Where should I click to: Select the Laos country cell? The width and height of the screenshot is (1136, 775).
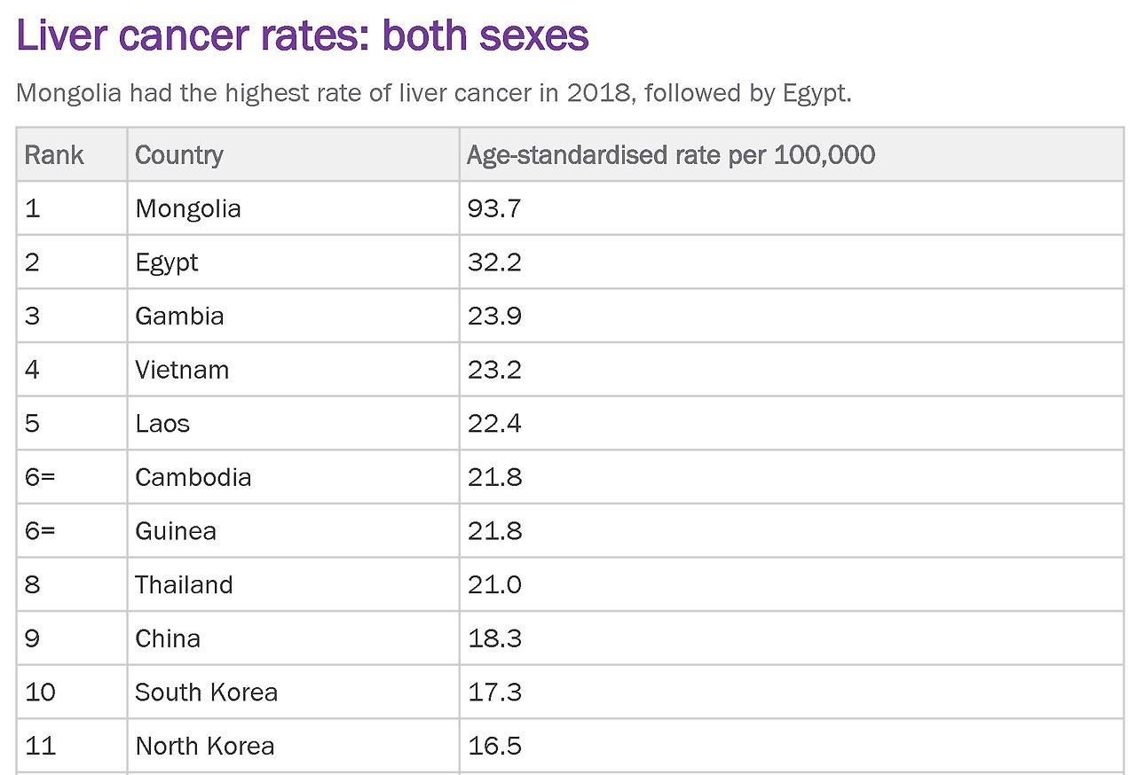[293, 424]
